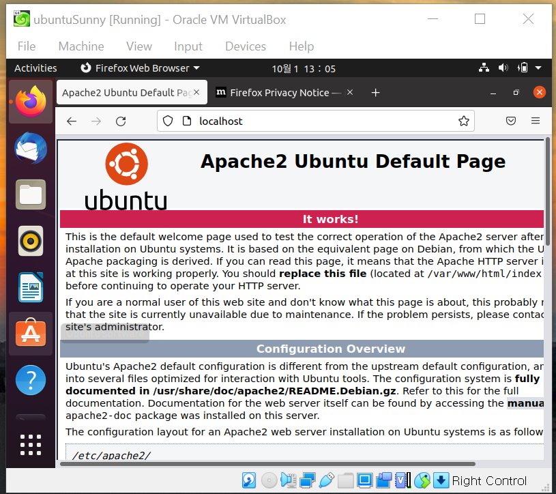The image size is (556, 494).
Task: Click the VirtualBox hard disk status icon
Action: (249, 480)
